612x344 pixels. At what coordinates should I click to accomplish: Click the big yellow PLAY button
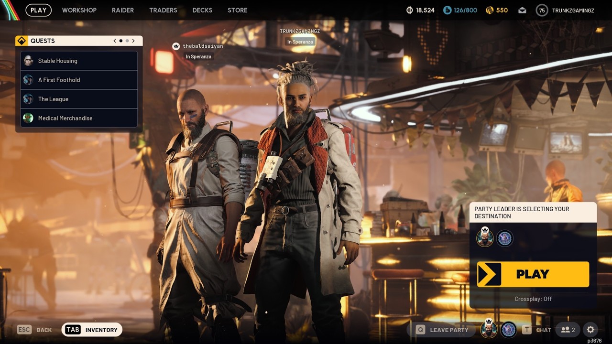pyautogui.click(x=533, y=274)
